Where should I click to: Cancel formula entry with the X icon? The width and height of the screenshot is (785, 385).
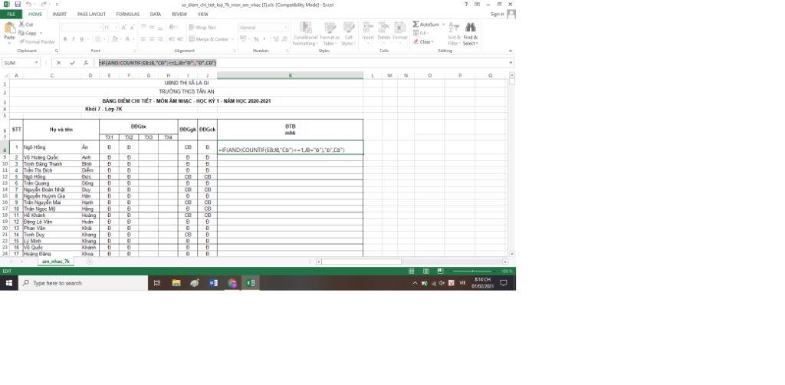(58, 63)
